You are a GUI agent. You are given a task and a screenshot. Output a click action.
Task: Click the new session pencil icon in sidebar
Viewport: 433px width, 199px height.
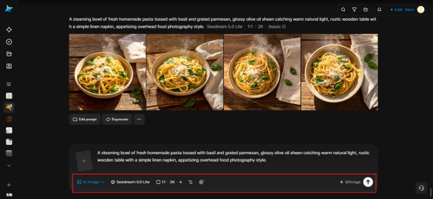[x=9, y=84]
